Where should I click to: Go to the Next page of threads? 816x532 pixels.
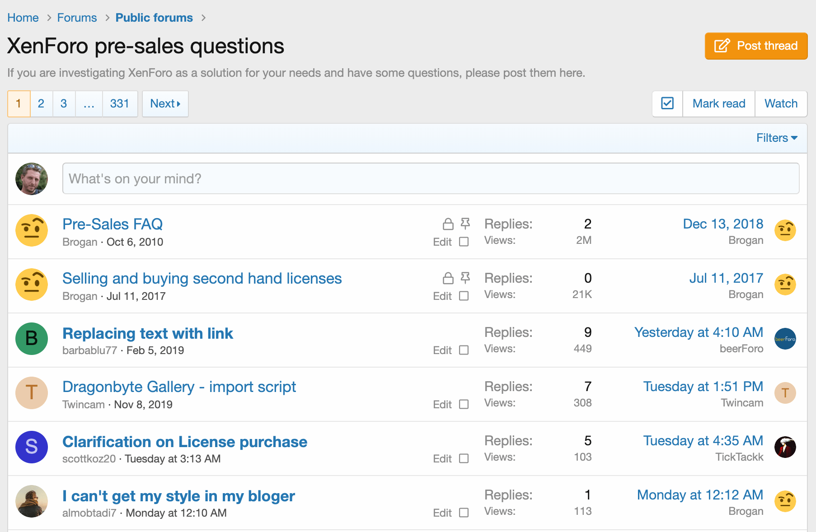point(165,104)
